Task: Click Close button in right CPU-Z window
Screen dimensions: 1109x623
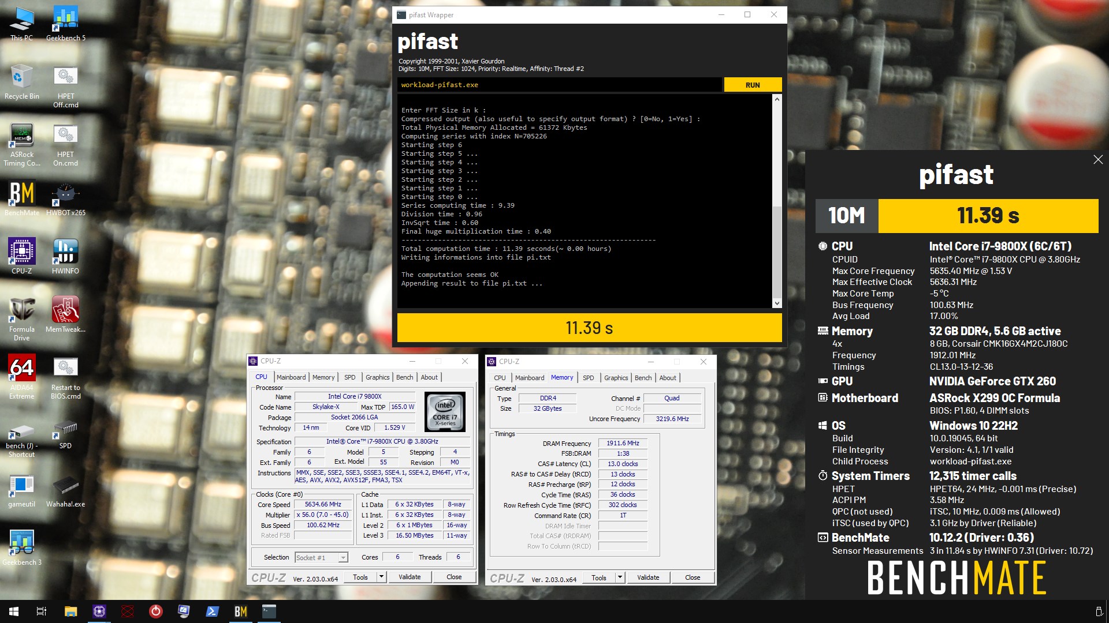Action: [x=693, y=577]
